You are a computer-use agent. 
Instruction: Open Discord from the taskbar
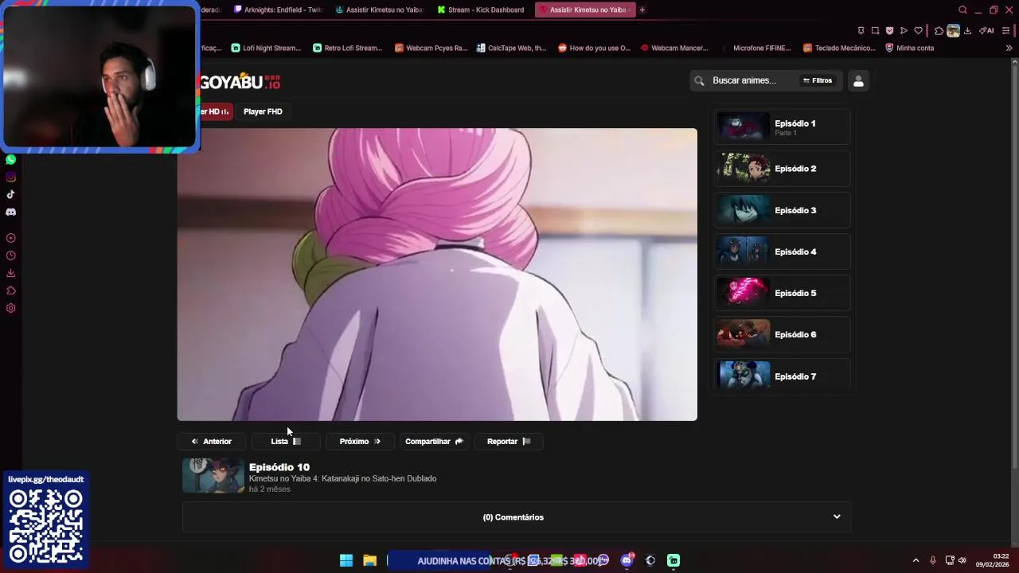627,560
